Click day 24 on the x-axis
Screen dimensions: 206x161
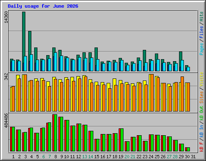(151, 157)
